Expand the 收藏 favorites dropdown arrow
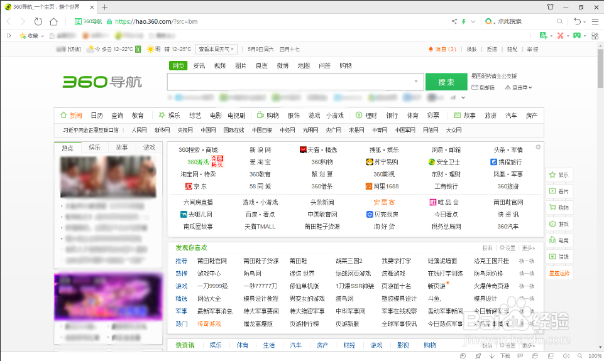The image size is (604, 361). (42, 36)
